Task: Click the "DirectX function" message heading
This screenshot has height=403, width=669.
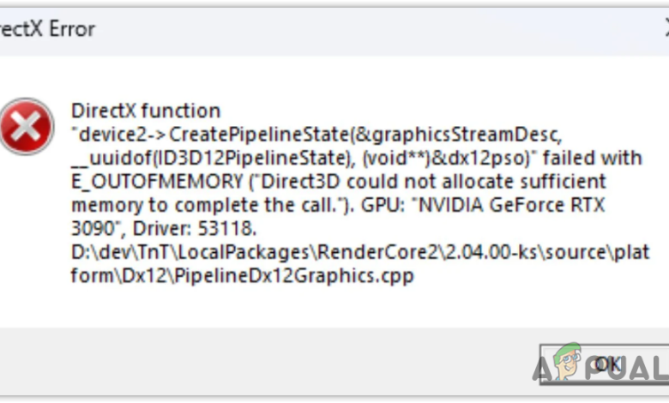Action: pos(145,111)
